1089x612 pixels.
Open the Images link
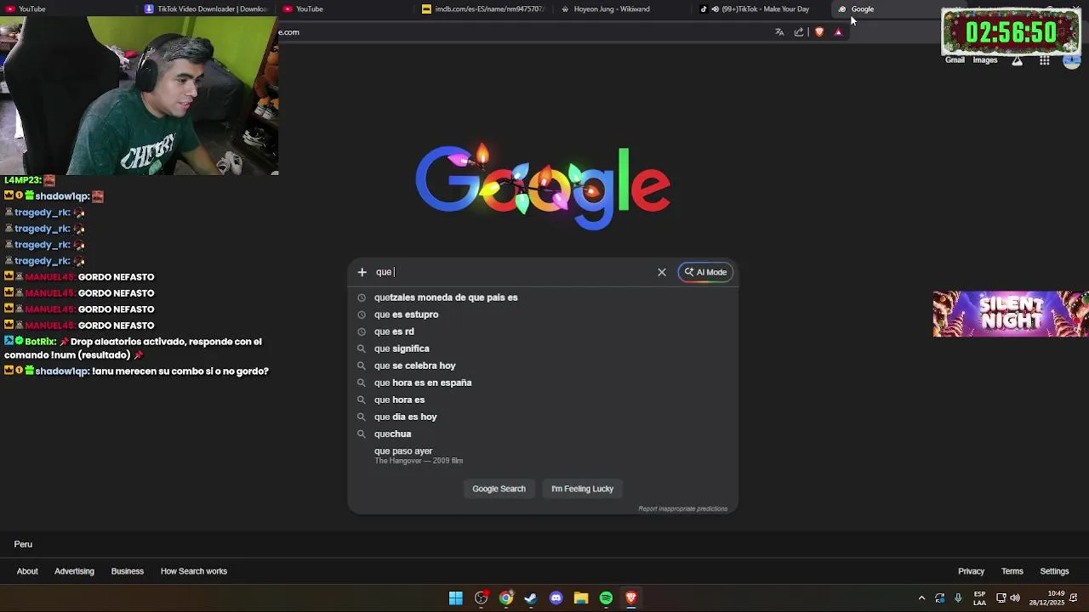(984, 60)
